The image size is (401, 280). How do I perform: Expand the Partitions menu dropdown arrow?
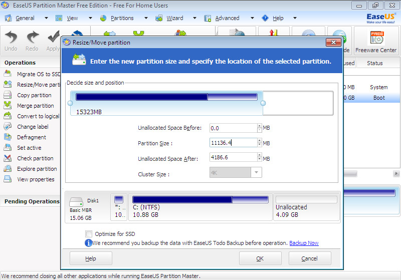(146, 18)
